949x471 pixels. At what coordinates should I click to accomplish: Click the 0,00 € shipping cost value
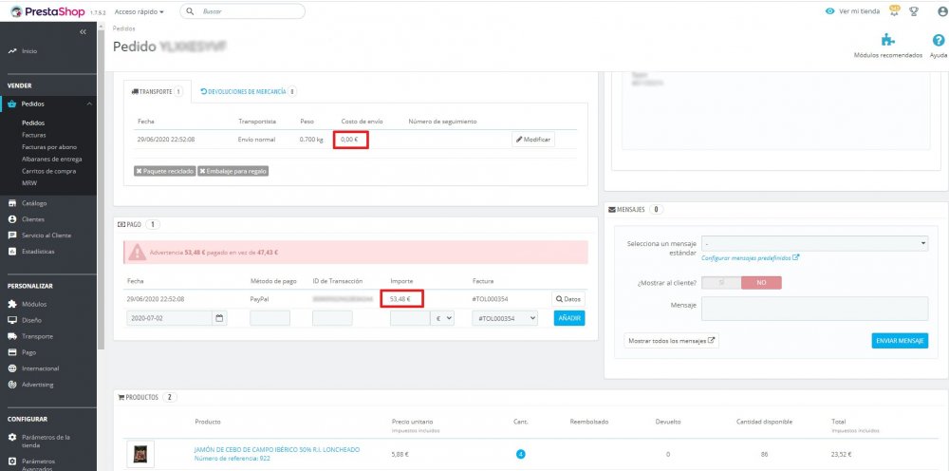[x=350, y=140]
